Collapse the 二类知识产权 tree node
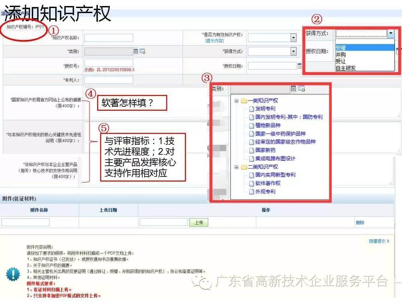The height and width of the screenshot is (302, 402). (x=237, y=167)
